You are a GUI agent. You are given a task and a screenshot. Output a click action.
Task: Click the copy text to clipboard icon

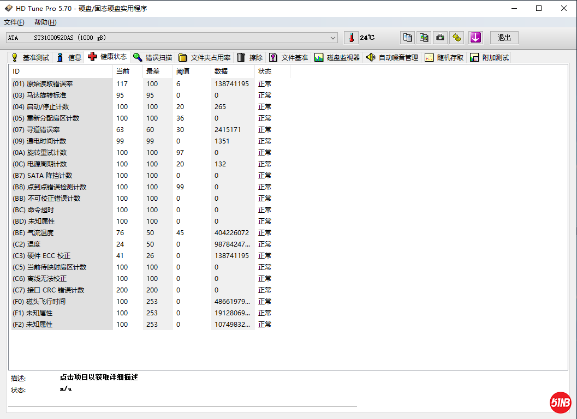click(x=407, y=38)
